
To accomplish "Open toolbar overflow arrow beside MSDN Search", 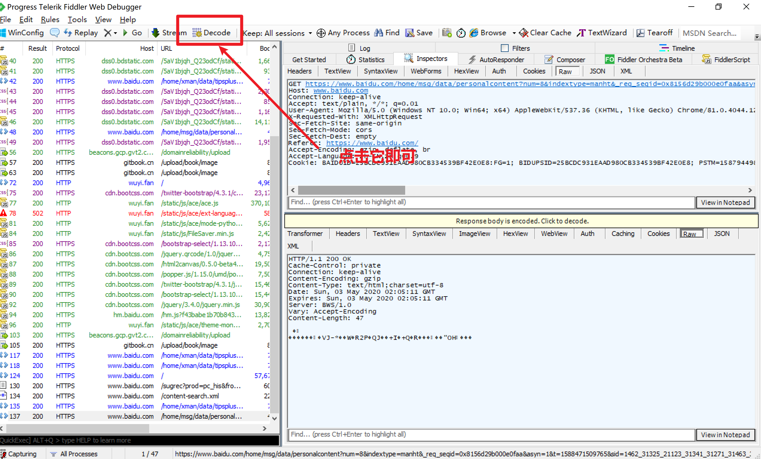I will [x=757, y=37].
